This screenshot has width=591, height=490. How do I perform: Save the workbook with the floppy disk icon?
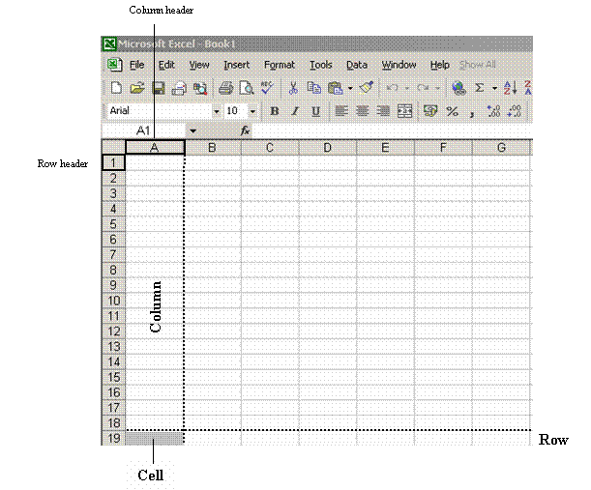[158, 88]
